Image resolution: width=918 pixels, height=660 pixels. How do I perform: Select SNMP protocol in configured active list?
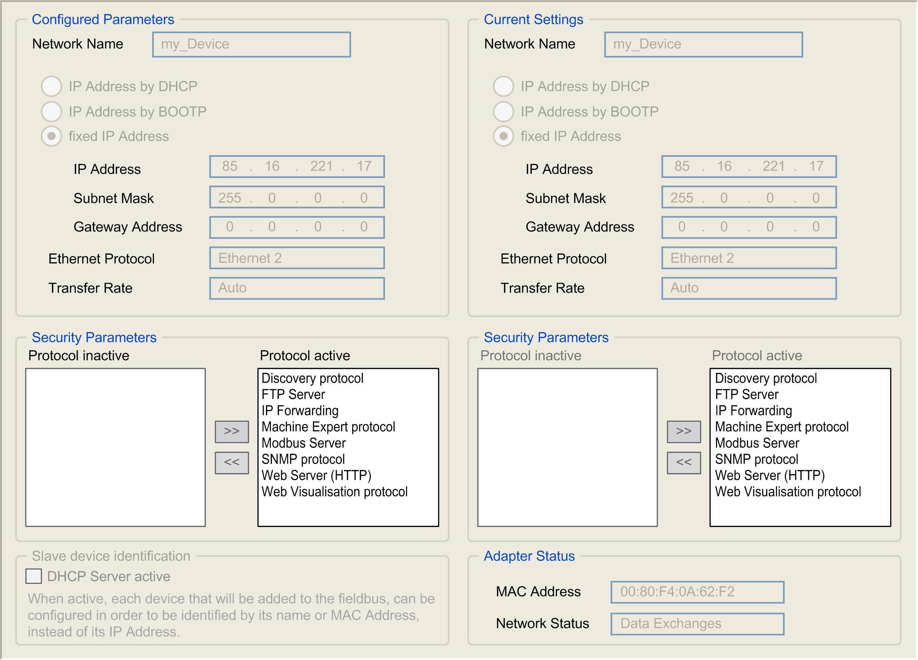[303, 459]
